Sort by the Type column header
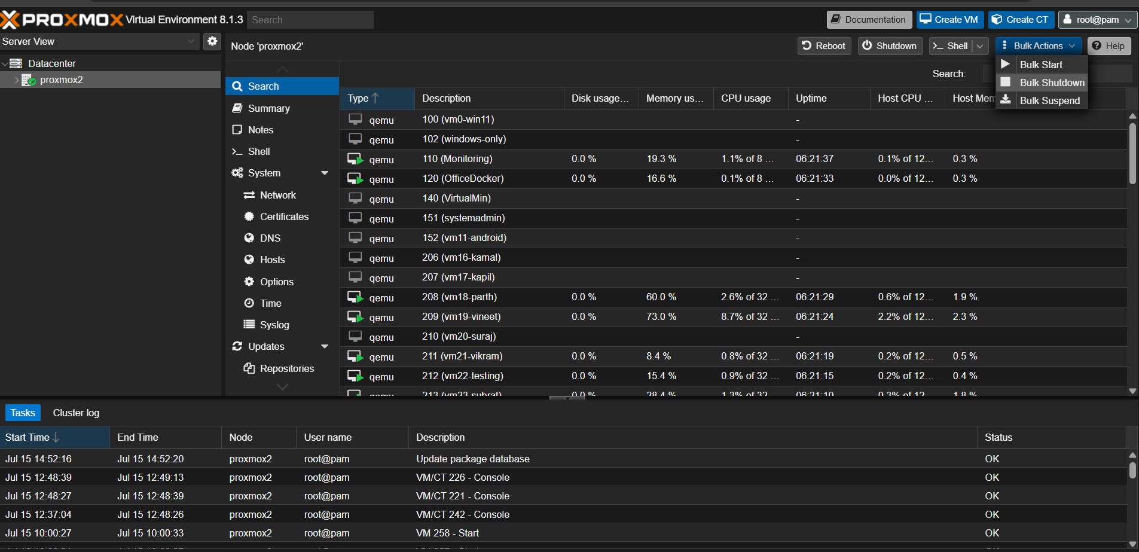The image size is (1139, 552). [x=377, y=98]
